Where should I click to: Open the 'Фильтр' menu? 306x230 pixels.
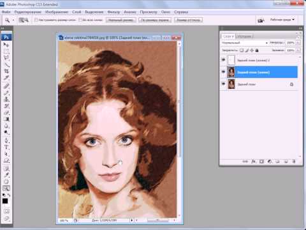[x=113, y=12]
